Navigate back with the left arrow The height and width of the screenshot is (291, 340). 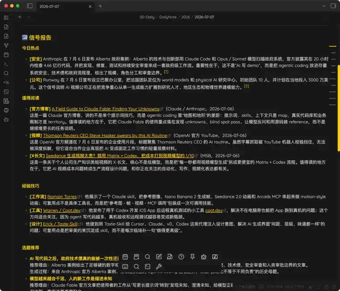click(x=20, y=17)
